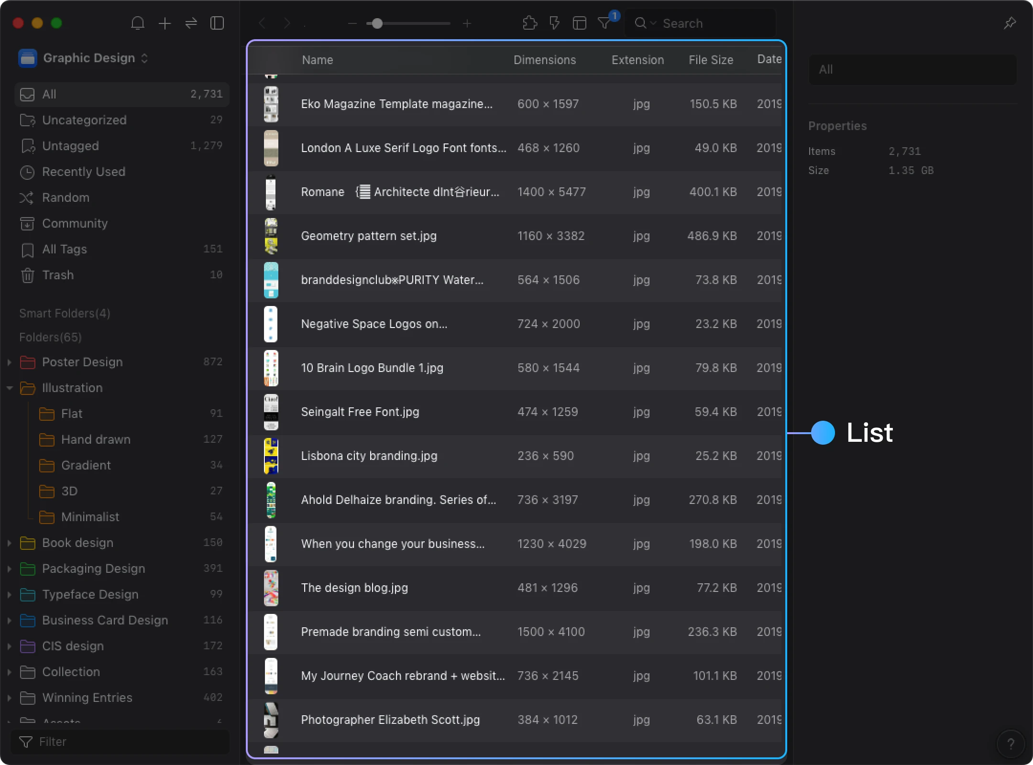
Task: Click the plus icon to add new item
Action: click(x=165, y=23)
